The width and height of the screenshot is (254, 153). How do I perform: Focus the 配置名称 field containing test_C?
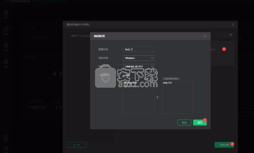[139, 49]
